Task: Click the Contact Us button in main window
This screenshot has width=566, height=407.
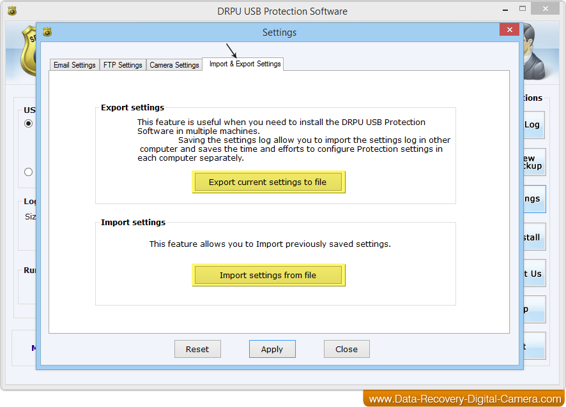Action: [534, 273]
